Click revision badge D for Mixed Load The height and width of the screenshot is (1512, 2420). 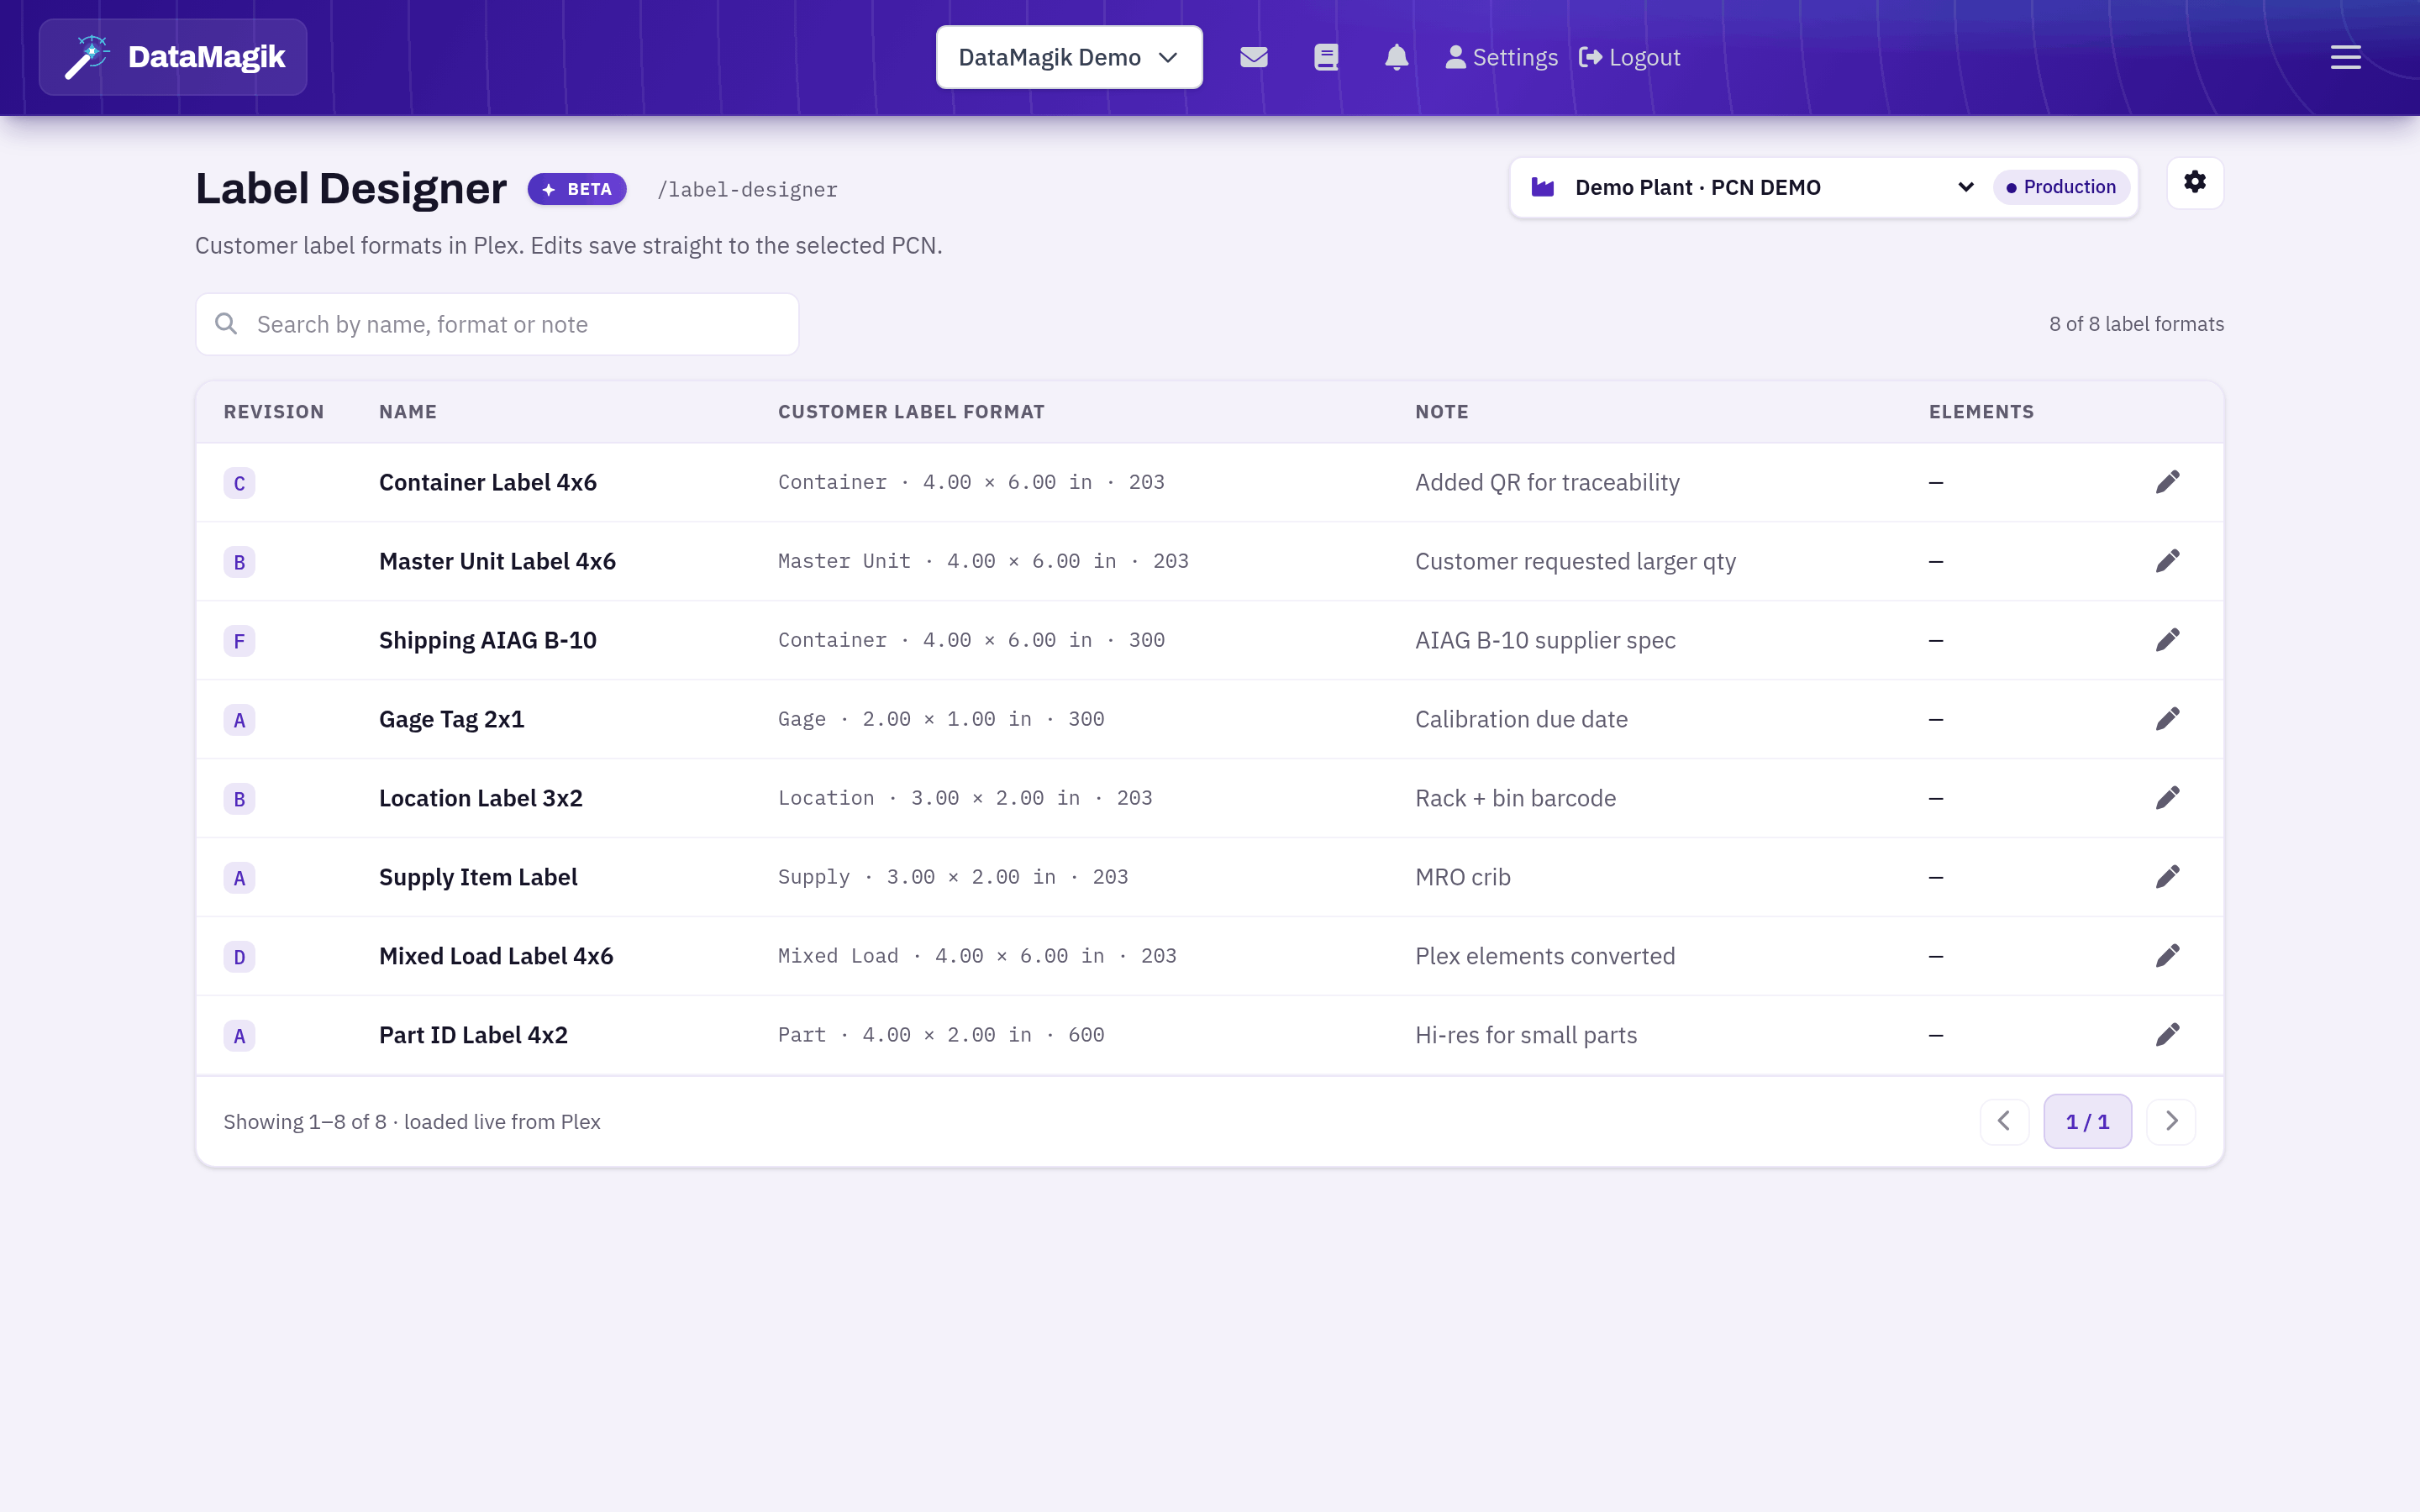coord(239,957)
